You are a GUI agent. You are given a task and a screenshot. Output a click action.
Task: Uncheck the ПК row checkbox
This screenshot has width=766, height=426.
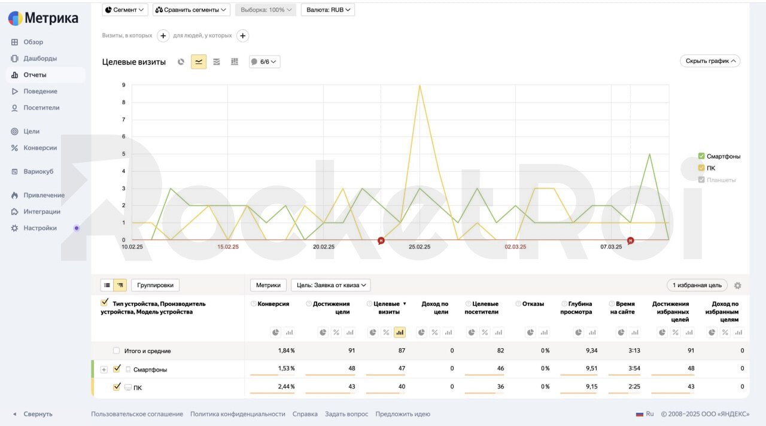117,387
